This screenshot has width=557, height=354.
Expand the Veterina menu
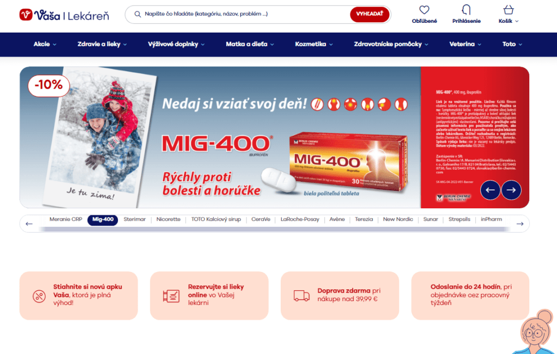point(466,45)
